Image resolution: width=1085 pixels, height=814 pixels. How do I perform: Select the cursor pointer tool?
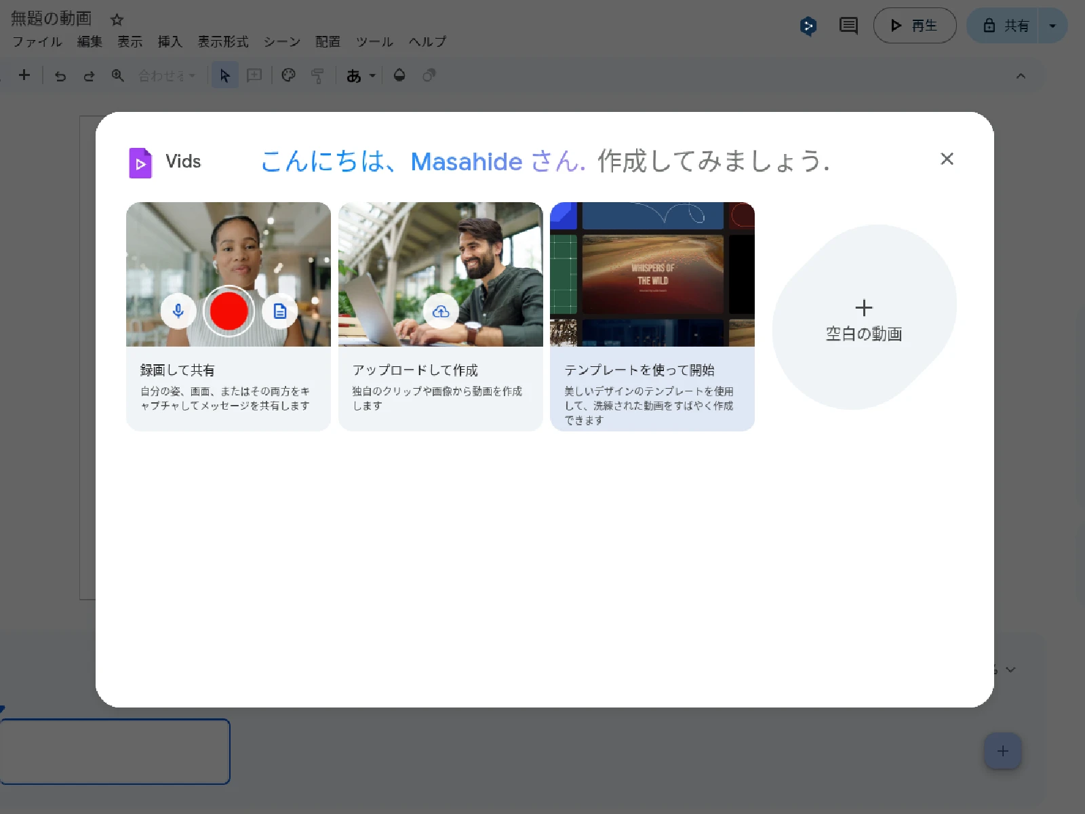coord(225,75)
